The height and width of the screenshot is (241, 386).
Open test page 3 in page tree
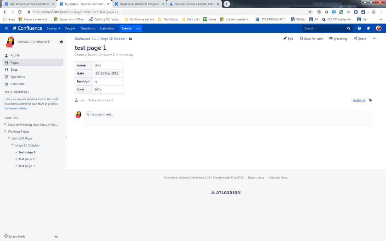27,166
